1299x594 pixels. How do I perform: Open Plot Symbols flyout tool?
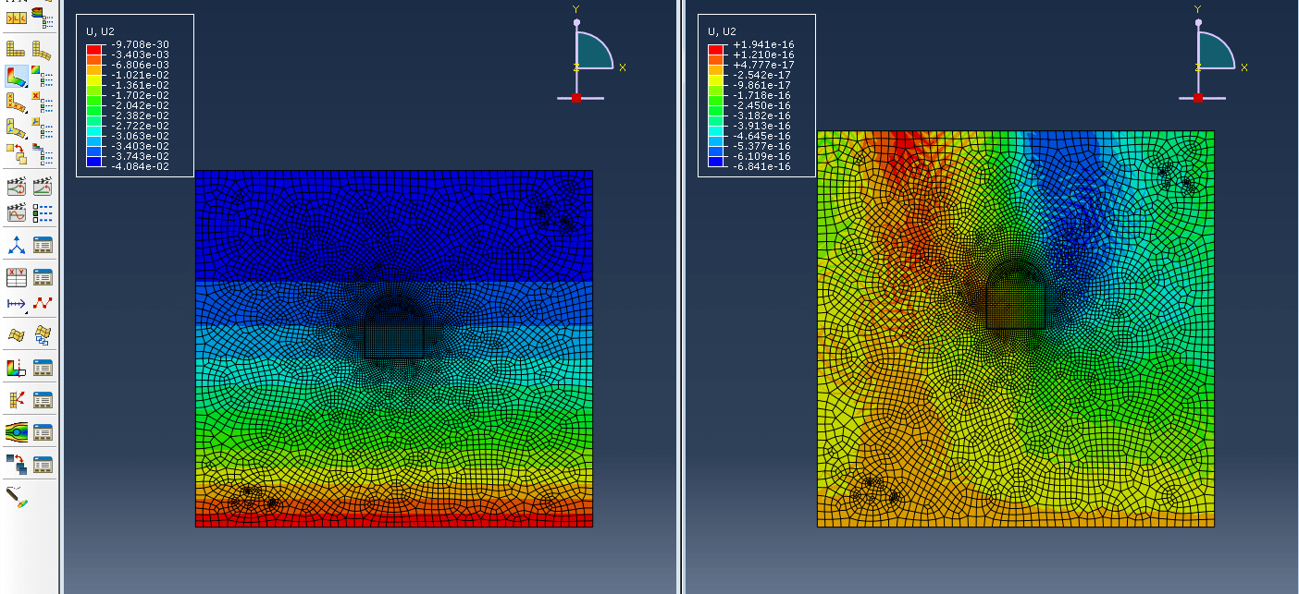(17, 103)
